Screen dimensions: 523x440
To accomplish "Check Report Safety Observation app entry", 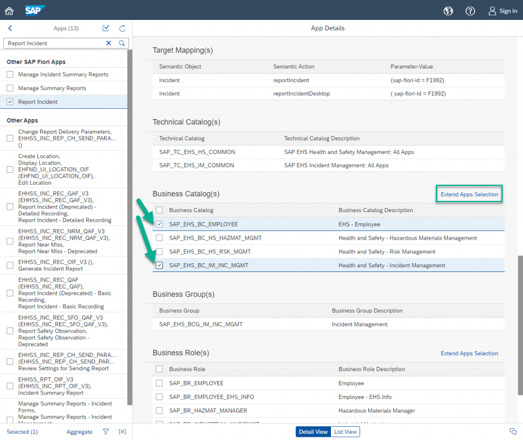I will coord(10,331).
